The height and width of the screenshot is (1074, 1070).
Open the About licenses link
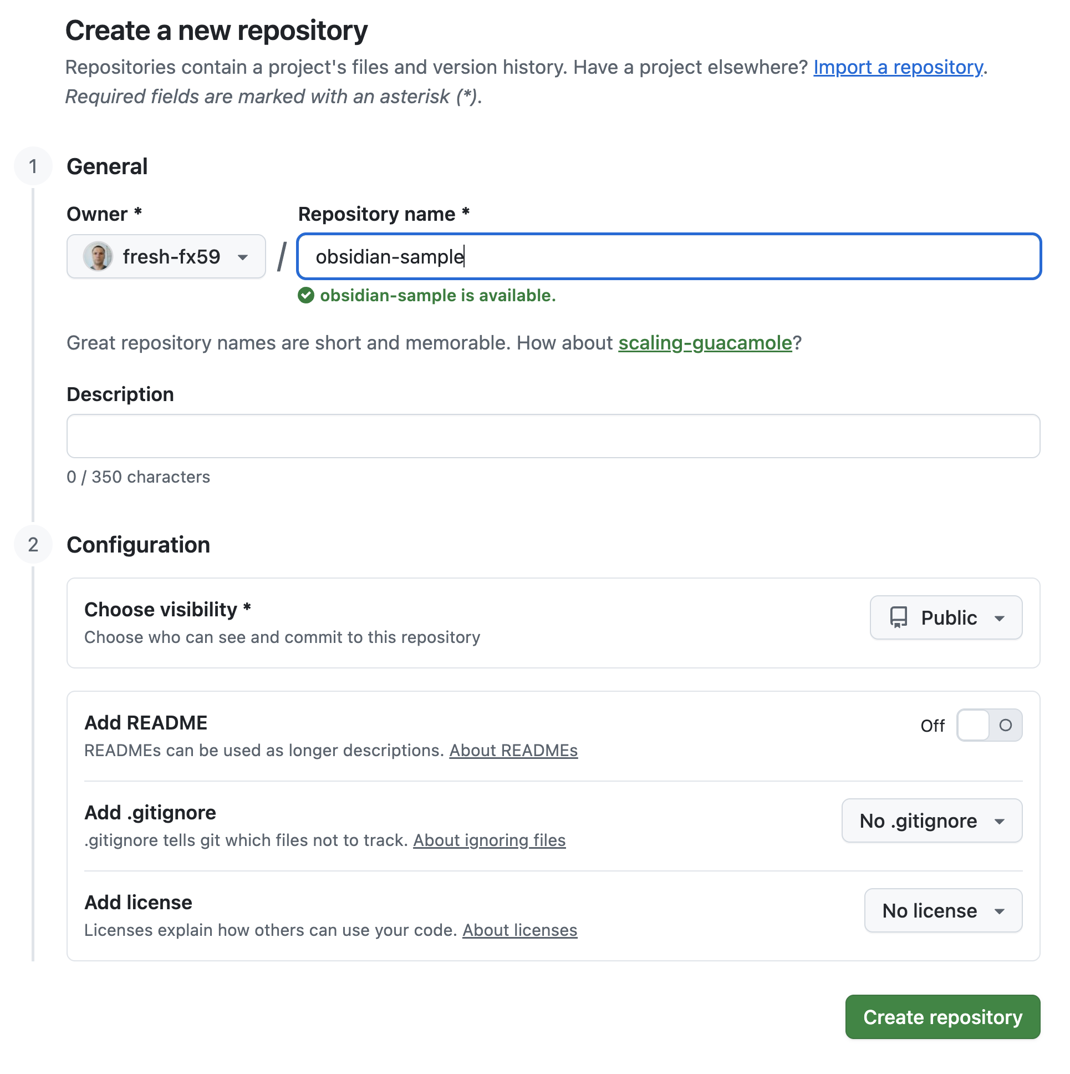point(519,930)
